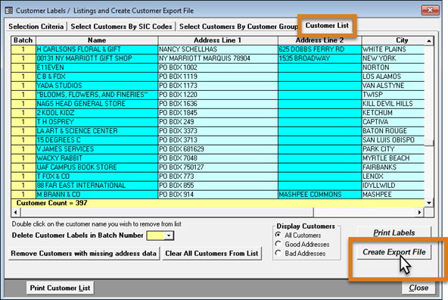Select customer M BRANN & CO

click(97, 195)
